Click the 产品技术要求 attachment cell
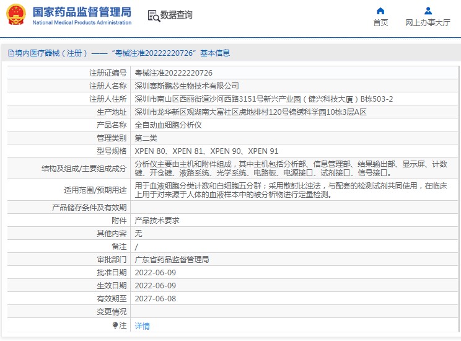This screenshot has height=341, width=461. [157, 221]
